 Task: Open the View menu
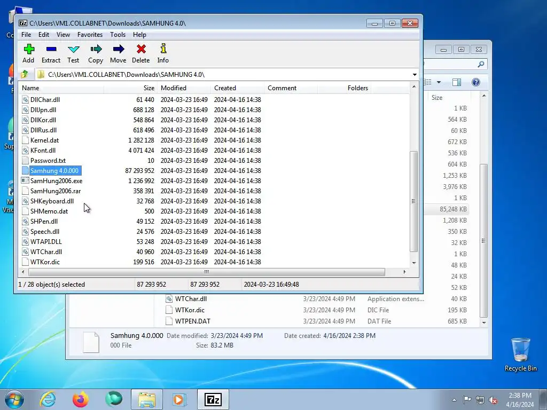point(63,35)
